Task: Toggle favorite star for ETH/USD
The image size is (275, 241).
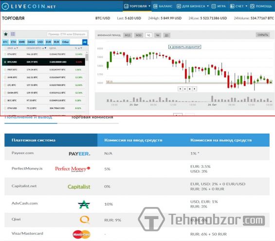Action: (5, 108)
